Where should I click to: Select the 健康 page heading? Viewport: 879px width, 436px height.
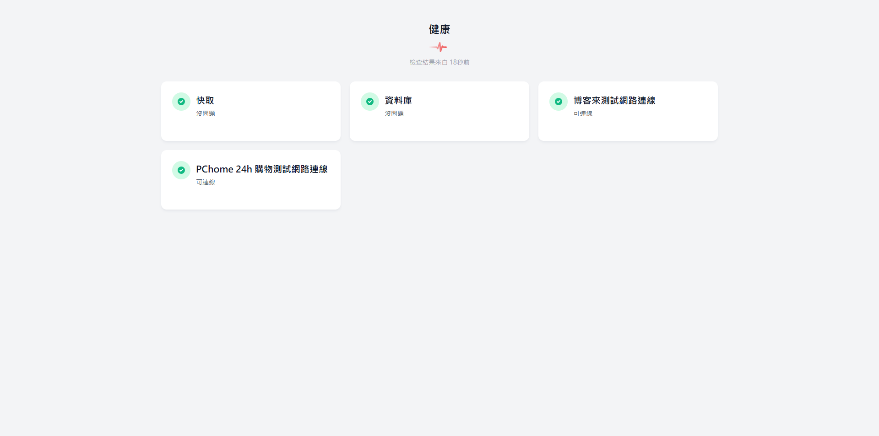pos(439,29)
